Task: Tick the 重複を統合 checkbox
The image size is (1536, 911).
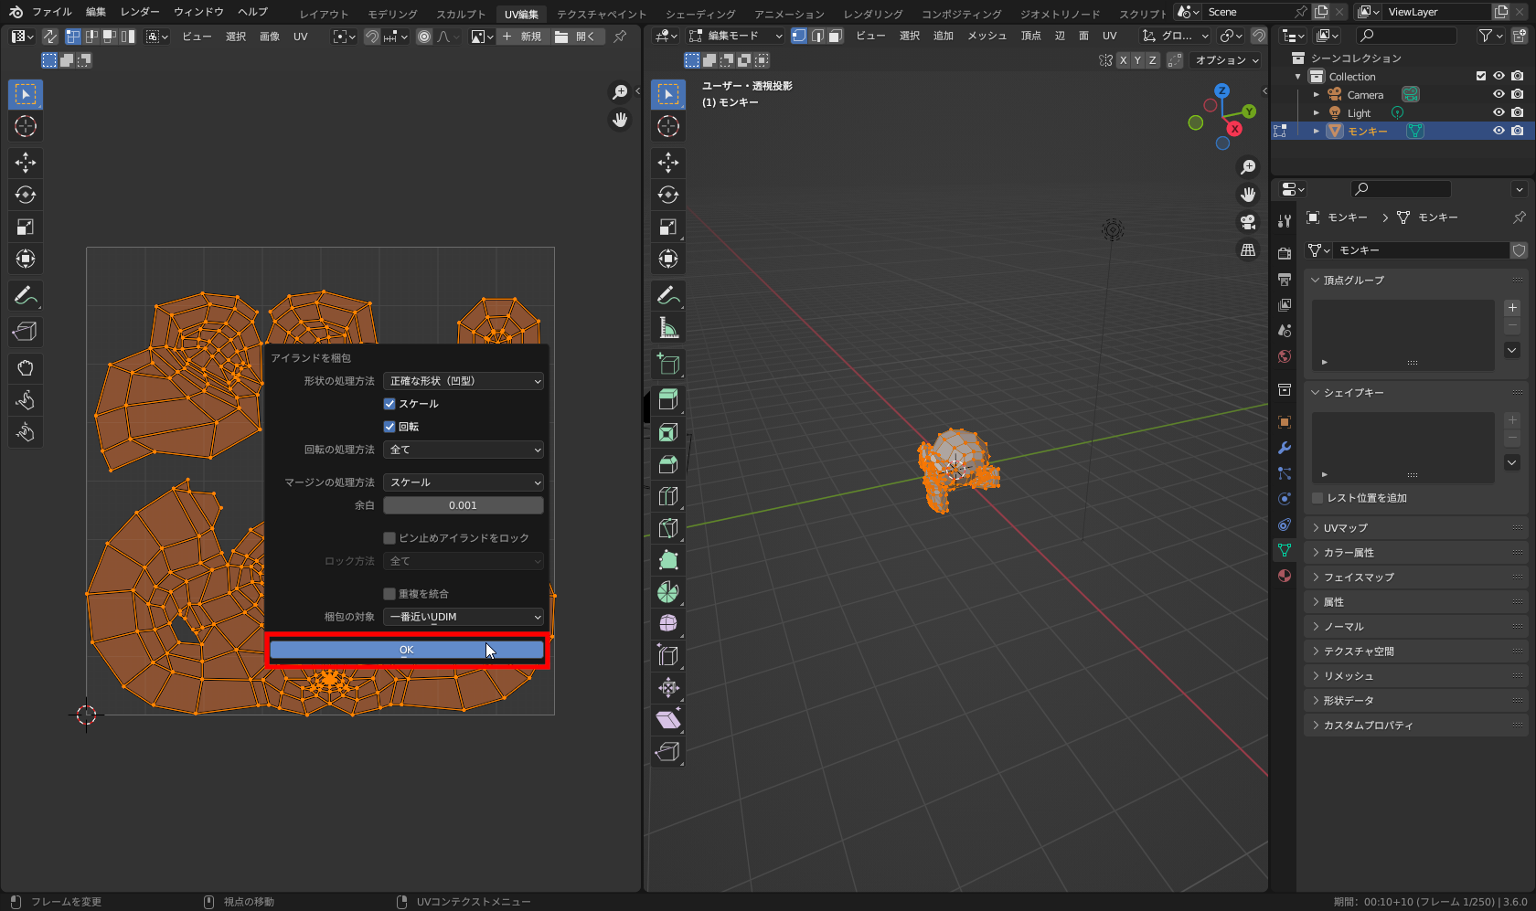Action: pyautogui.click(x=389, y=594)
